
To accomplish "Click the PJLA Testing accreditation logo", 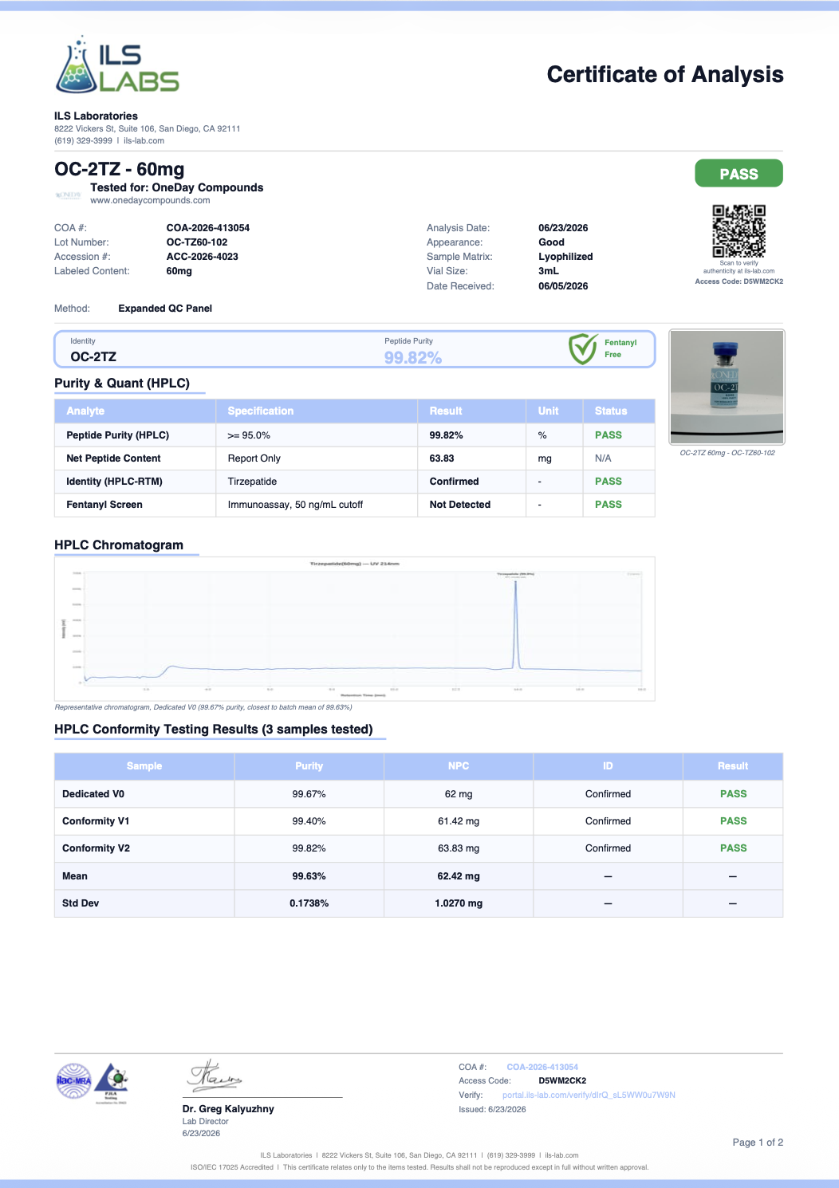I will click(x=112, y=1083).
